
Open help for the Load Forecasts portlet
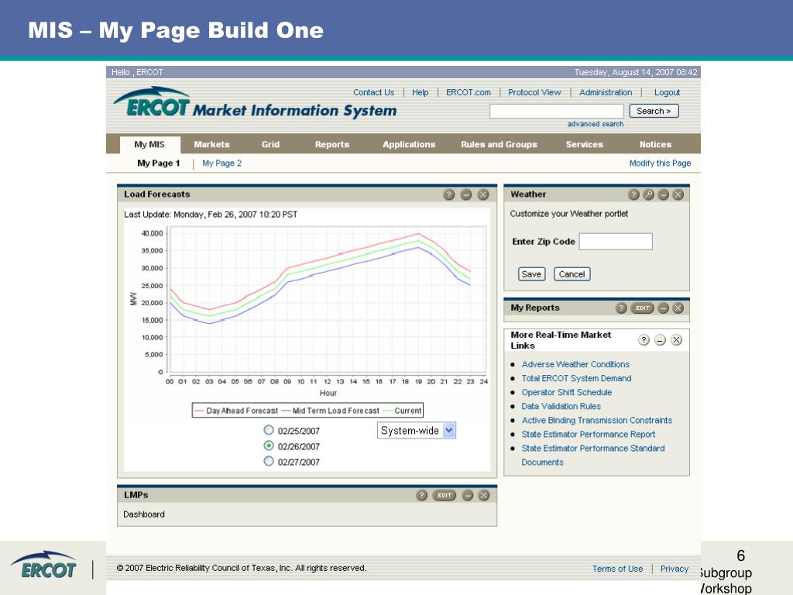(x=448, y=194)
